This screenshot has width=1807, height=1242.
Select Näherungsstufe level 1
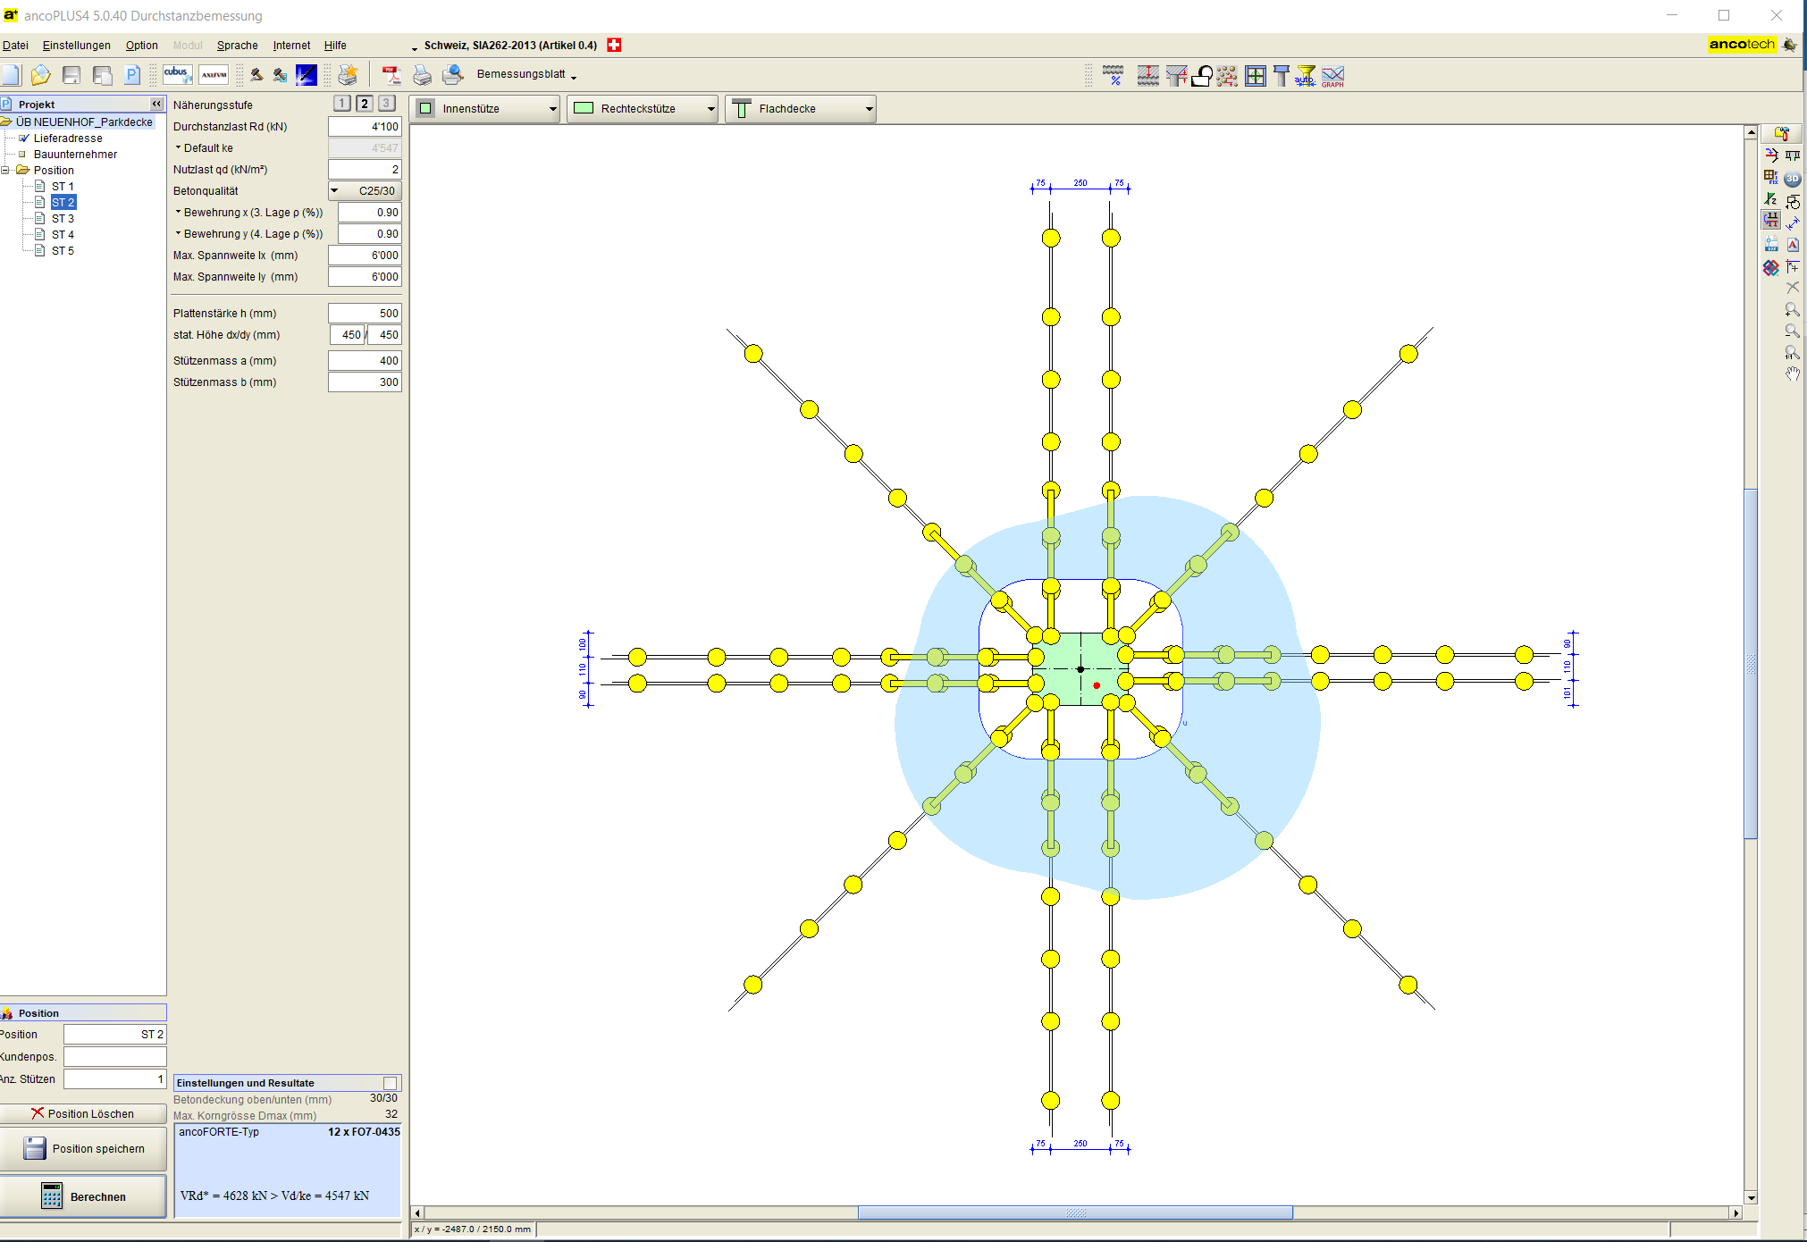coord(342,104)
